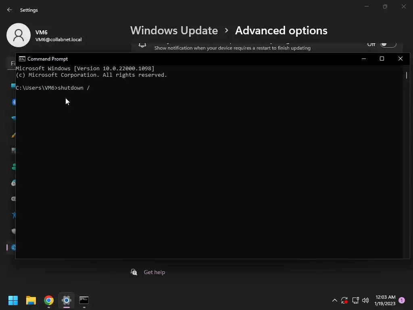Click the Advanced options heading
This screenshot has height=310, width=413.
click(281, 31)
